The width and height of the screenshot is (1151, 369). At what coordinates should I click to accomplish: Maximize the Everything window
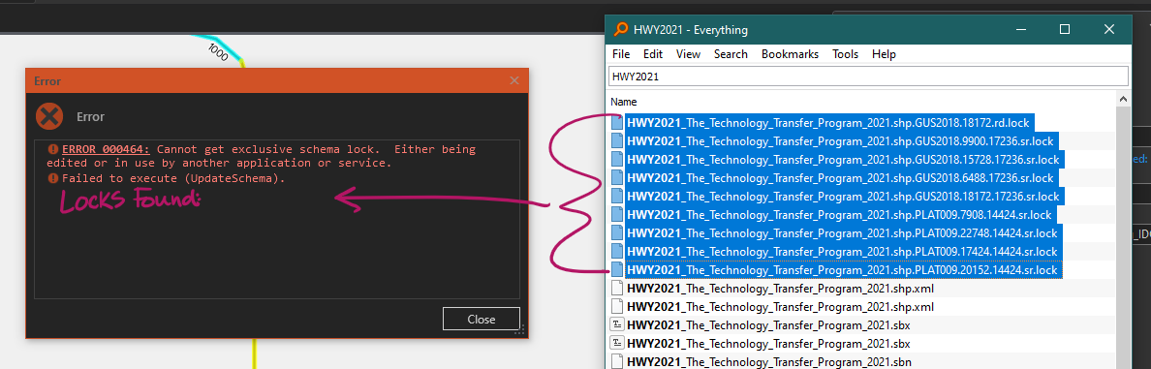(1065, 29)
